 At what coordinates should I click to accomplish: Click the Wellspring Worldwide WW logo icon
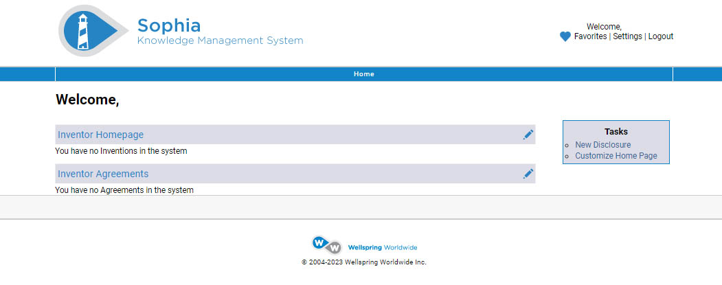[326, 244]
